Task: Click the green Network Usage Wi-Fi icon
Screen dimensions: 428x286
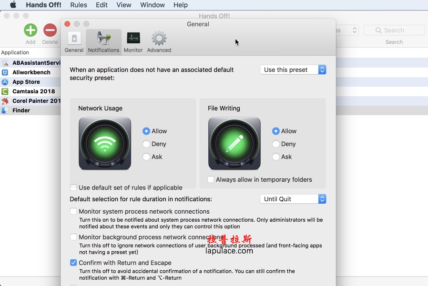Action: coord(105,144)
